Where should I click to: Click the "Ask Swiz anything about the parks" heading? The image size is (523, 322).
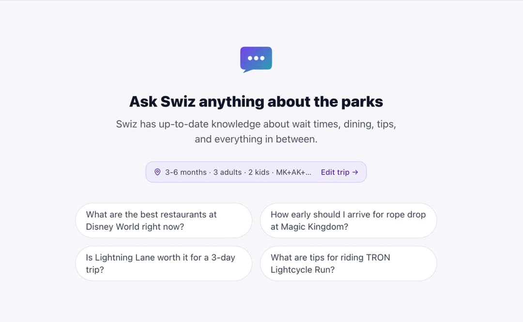(256, 102)
